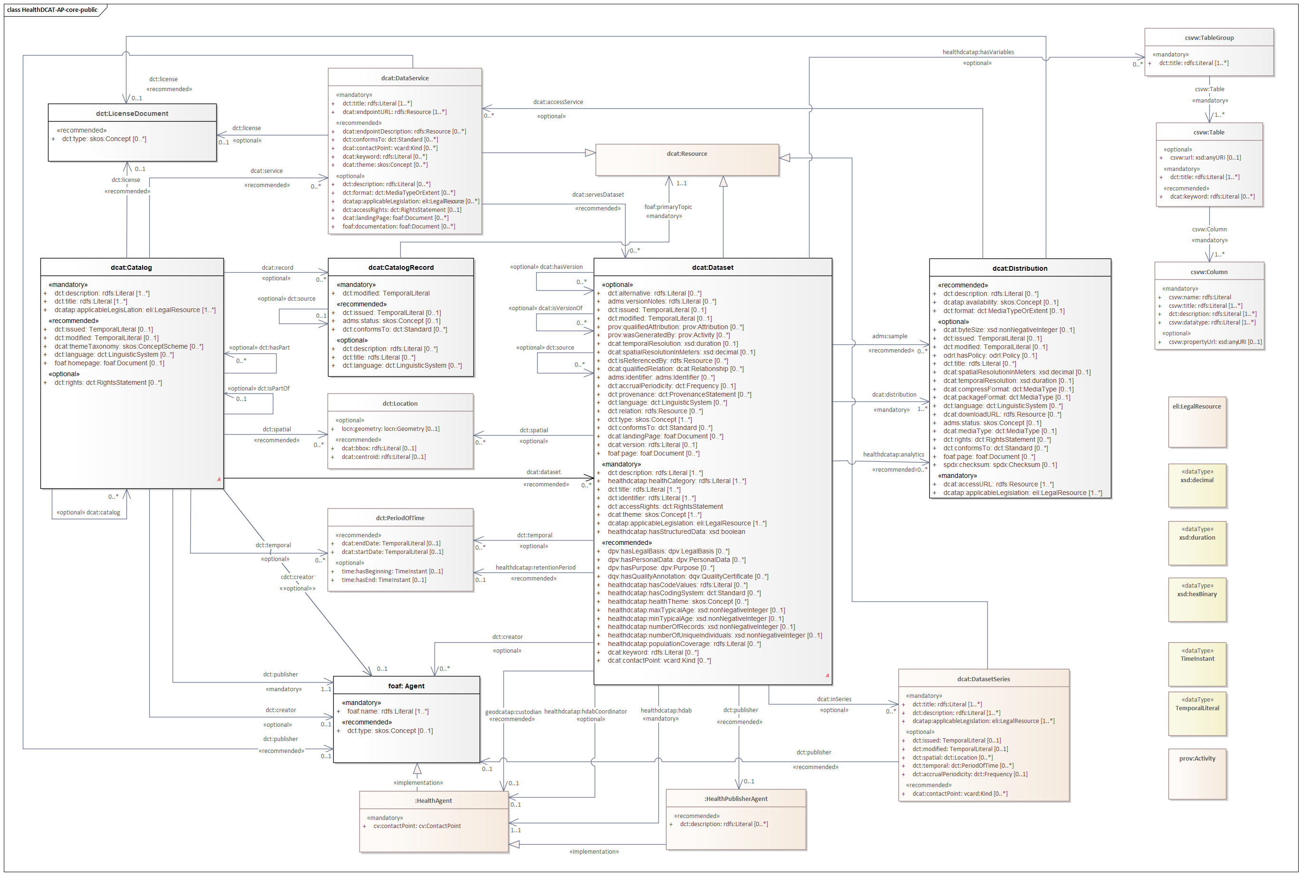Click the prov:Activity class box

pyautogui.click(x=1196, y=774)
